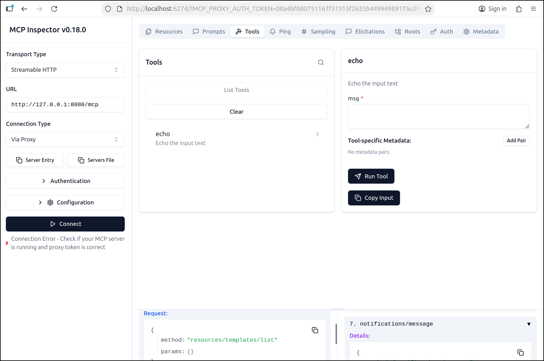The image size is (544, 361).
Task: Open the Connection Type dropdown
Action: (65, 139)
